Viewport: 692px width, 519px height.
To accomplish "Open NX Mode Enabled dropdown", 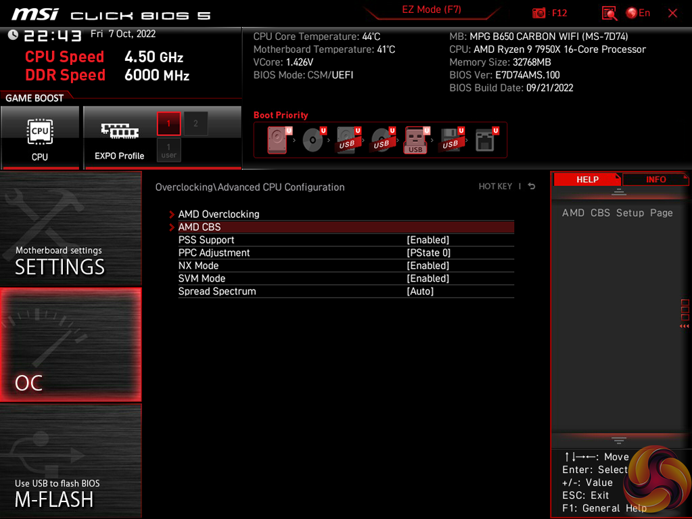I will [x=428, y=265].
